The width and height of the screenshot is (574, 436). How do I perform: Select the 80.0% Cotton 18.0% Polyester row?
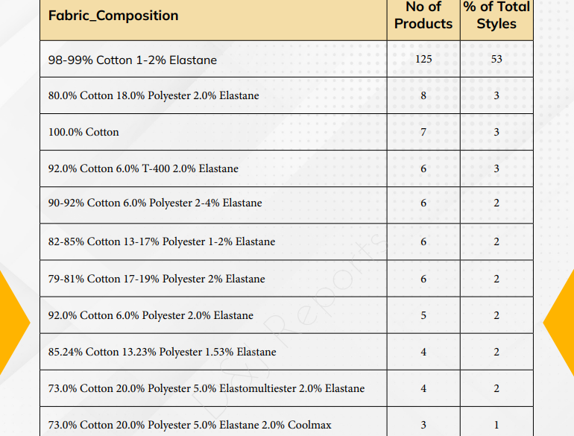pos(286,95)
